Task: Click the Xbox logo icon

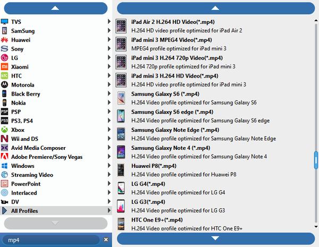Action: tap(4, 130)
